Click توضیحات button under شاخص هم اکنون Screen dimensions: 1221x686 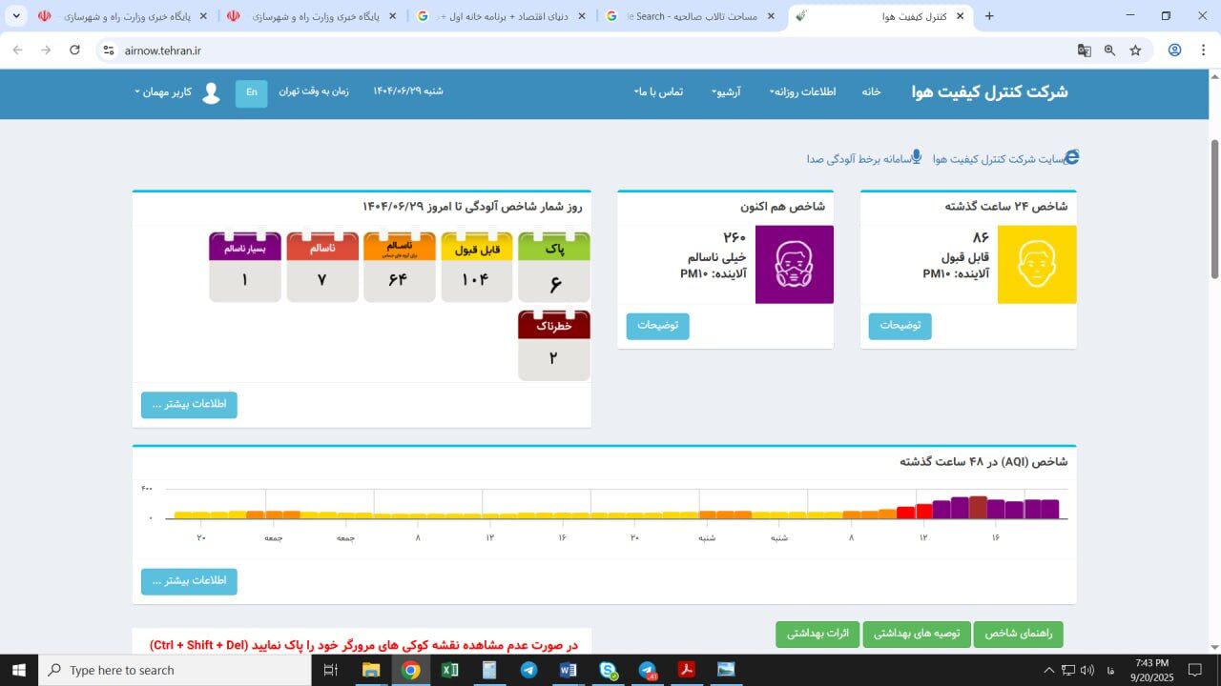[x=657, y=326]
